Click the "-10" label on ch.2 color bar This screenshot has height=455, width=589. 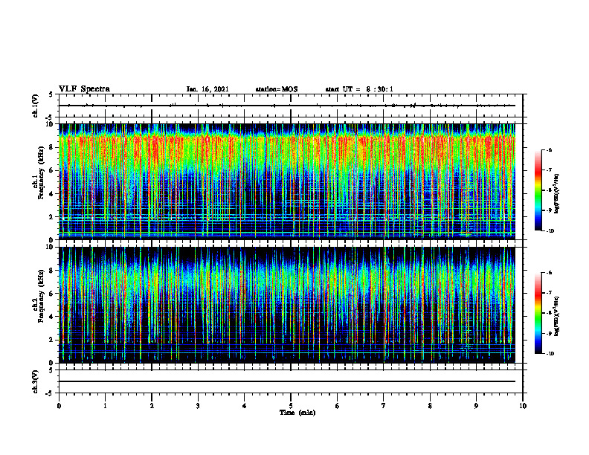(550, 354)
